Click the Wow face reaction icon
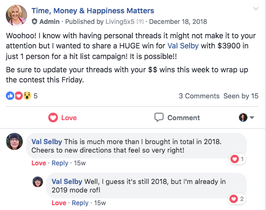The image size is (266, 210). click(x=27, y=96)
